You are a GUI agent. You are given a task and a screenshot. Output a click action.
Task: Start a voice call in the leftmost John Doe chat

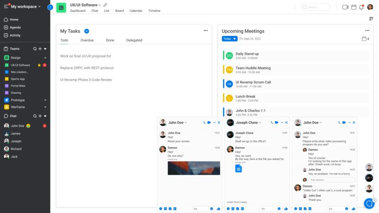point(204,123)
